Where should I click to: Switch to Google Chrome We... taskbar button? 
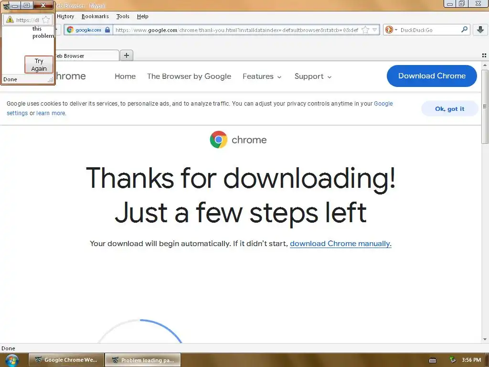tap(66, 360)
